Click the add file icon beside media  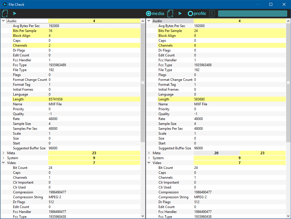point(170,14)
